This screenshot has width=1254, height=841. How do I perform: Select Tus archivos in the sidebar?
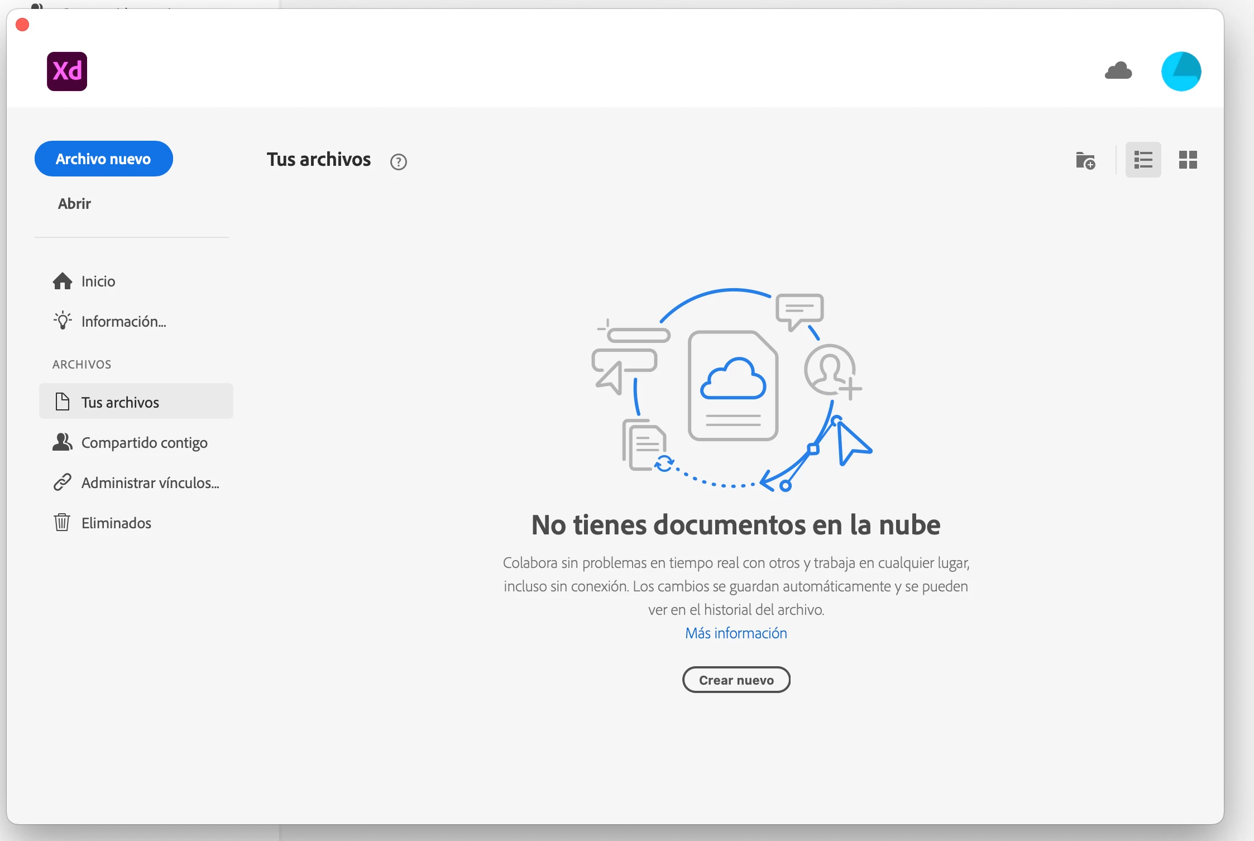tap(120, 402)
